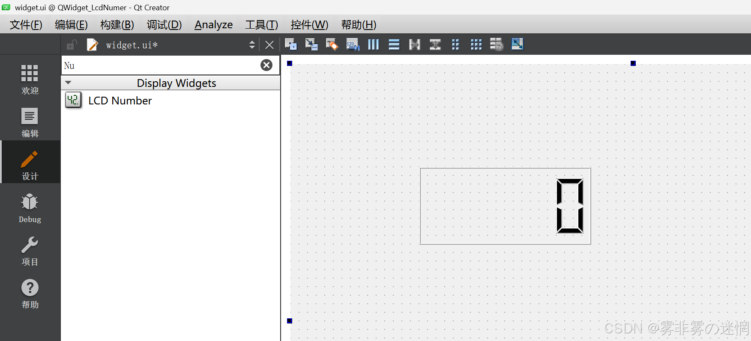Select Edit Tab Order mode icon
This screenshot has height=341, width=751.
pos(353,44)
